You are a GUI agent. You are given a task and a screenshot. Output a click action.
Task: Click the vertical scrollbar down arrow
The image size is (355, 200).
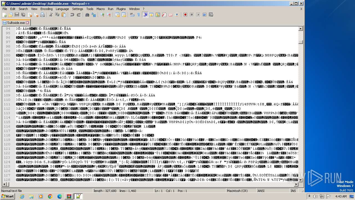click(301, 180)
